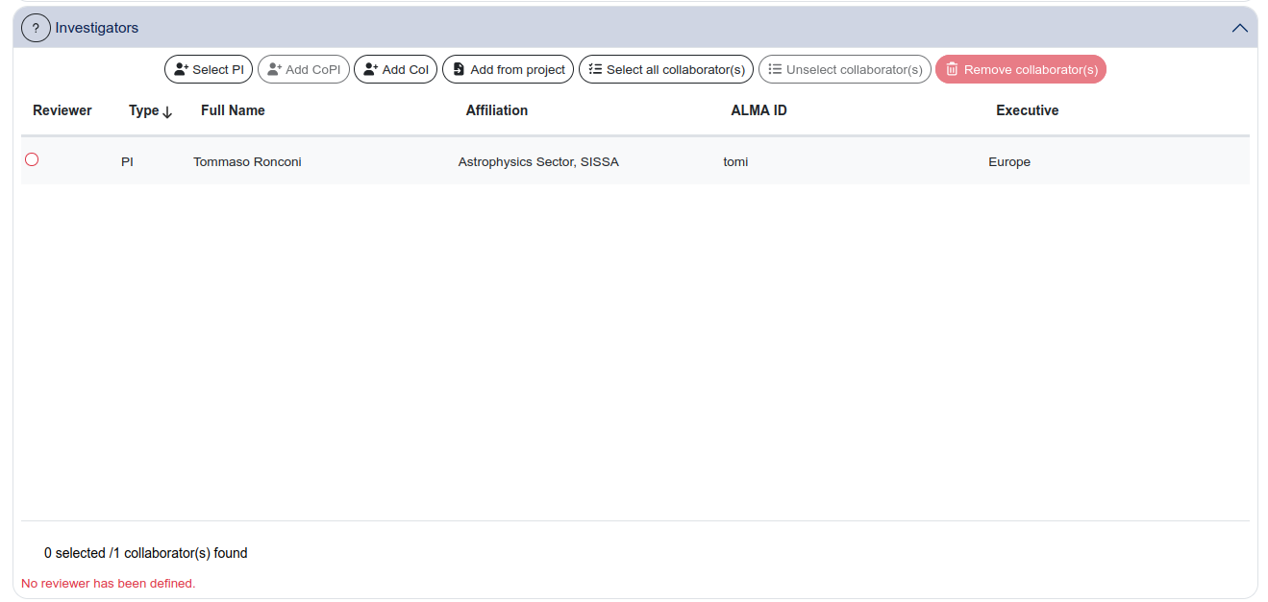Select the Tommaso Ronconi name cell

tap(247, 162)
